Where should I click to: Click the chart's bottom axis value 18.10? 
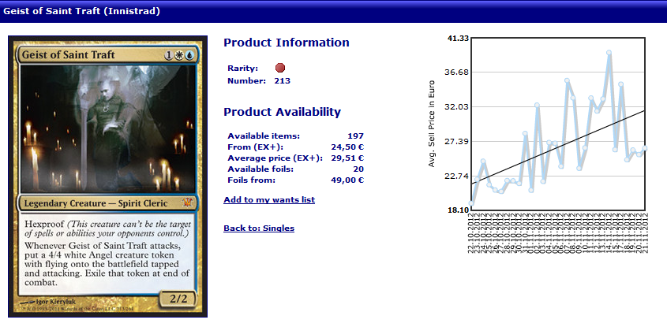[458, 210]
